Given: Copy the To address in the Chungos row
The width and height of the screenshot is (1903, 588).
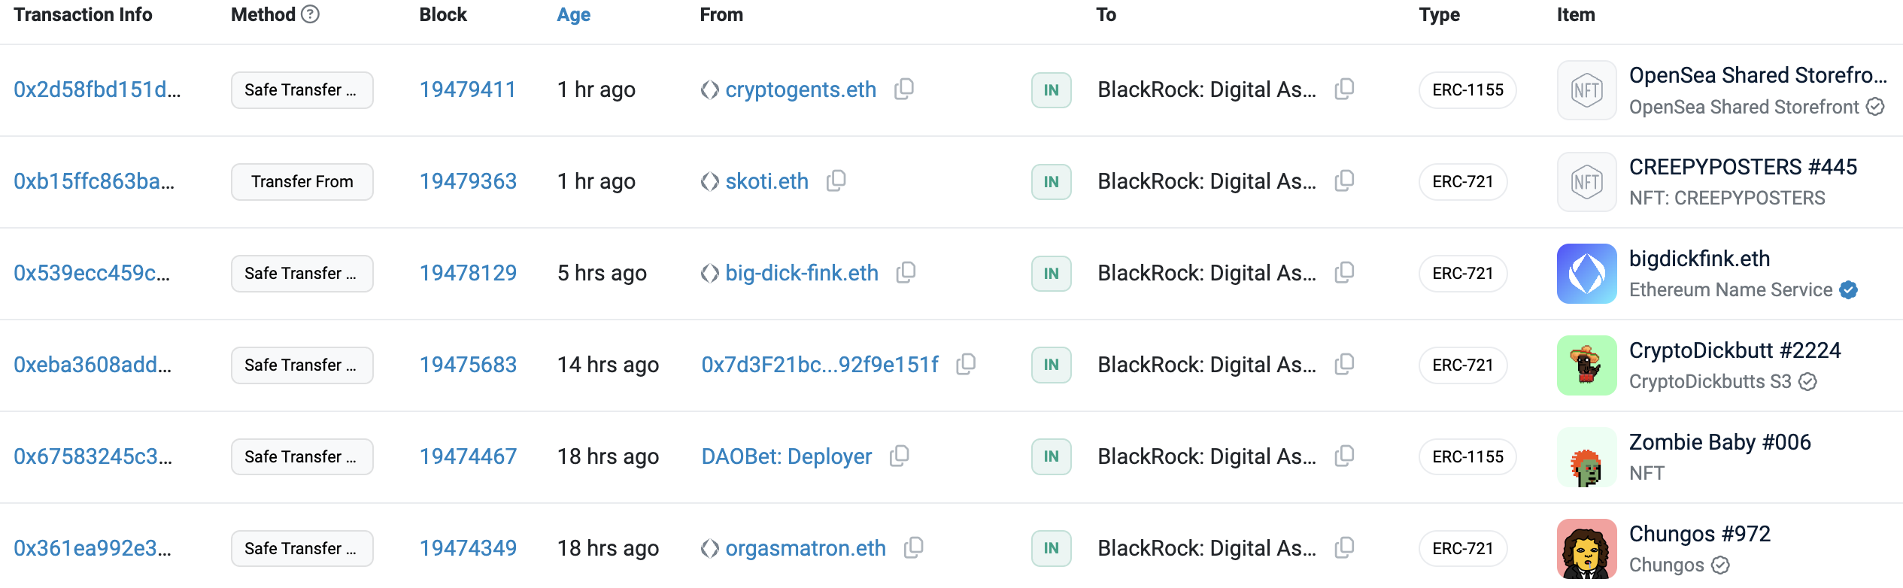Looking at the screenshot, I should point(1345,547).
